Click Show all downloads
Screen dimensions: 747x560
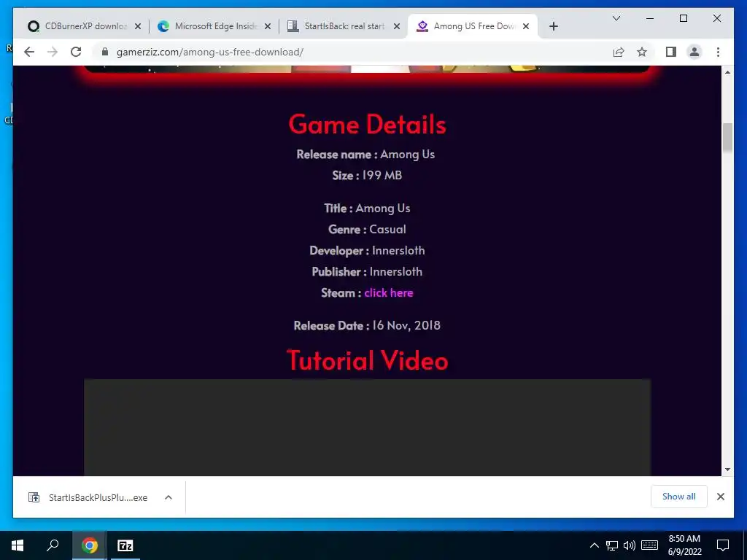(x=679, y=496)
